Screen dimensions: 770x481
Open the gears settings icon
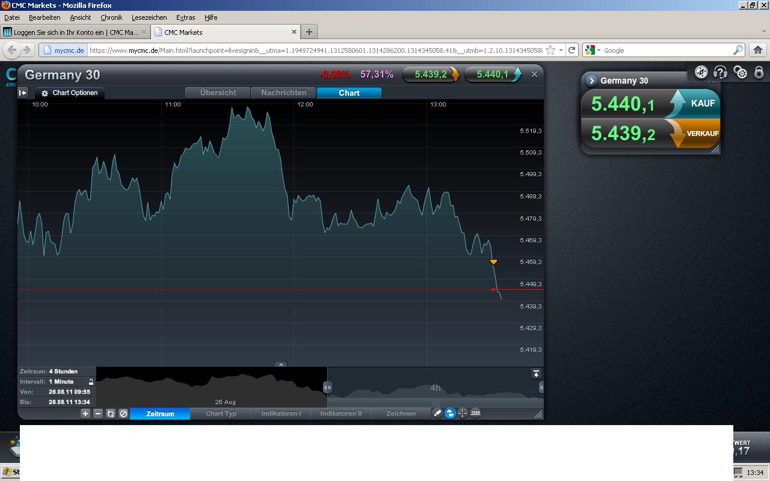pyautogui.click(x=741, y=72)
